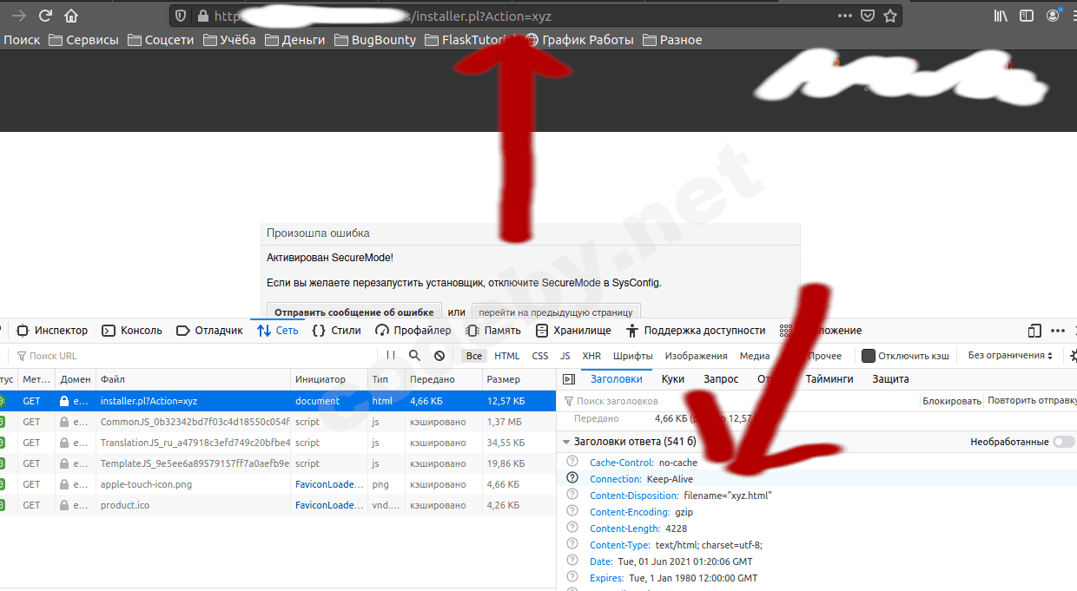Filter requests by Медиа
The image size is (1077, 591).
tap(755, 356)
